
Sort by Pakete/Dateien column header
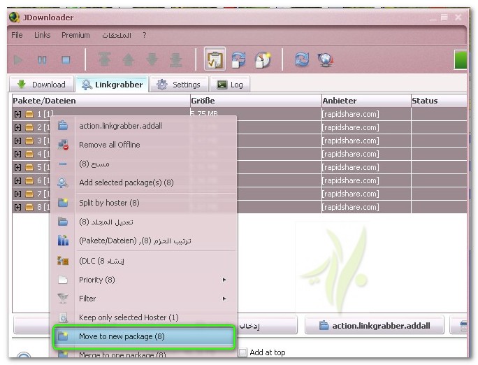pyautogui.click(x=101, y=101)
